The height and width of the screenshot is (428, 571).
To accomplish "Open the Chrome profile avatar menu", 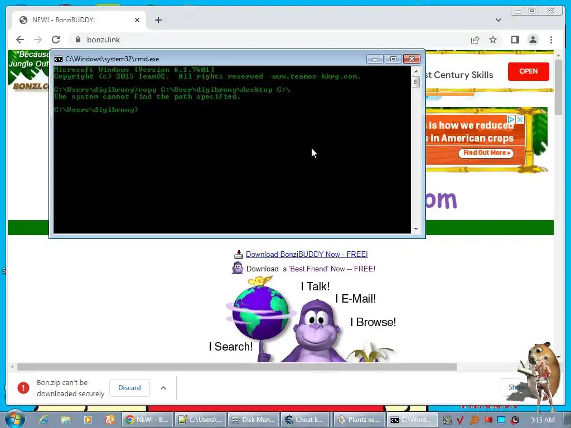I will point(533,40).
